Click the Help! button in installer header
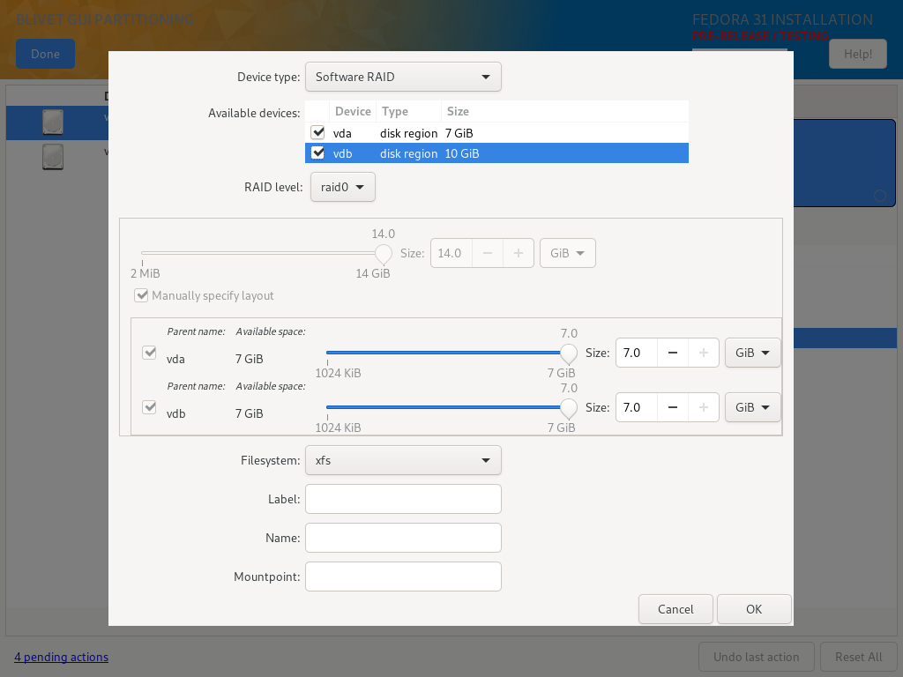 tap(857, 54)
